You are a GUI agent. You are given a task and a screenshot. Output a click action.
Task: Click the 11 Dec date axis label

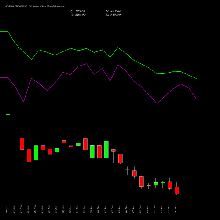point(105,209)
